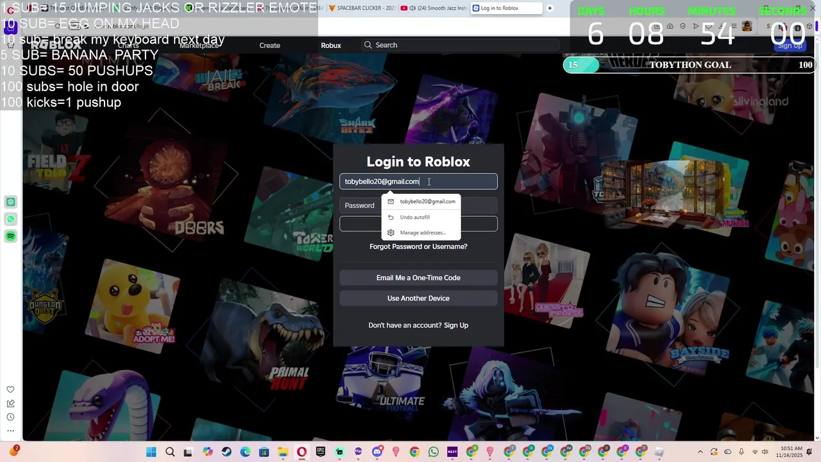The width and height of the screenshot is (821, 462).
Task: Open Marketplace in the Roblox nav
Action: (199, 46)
